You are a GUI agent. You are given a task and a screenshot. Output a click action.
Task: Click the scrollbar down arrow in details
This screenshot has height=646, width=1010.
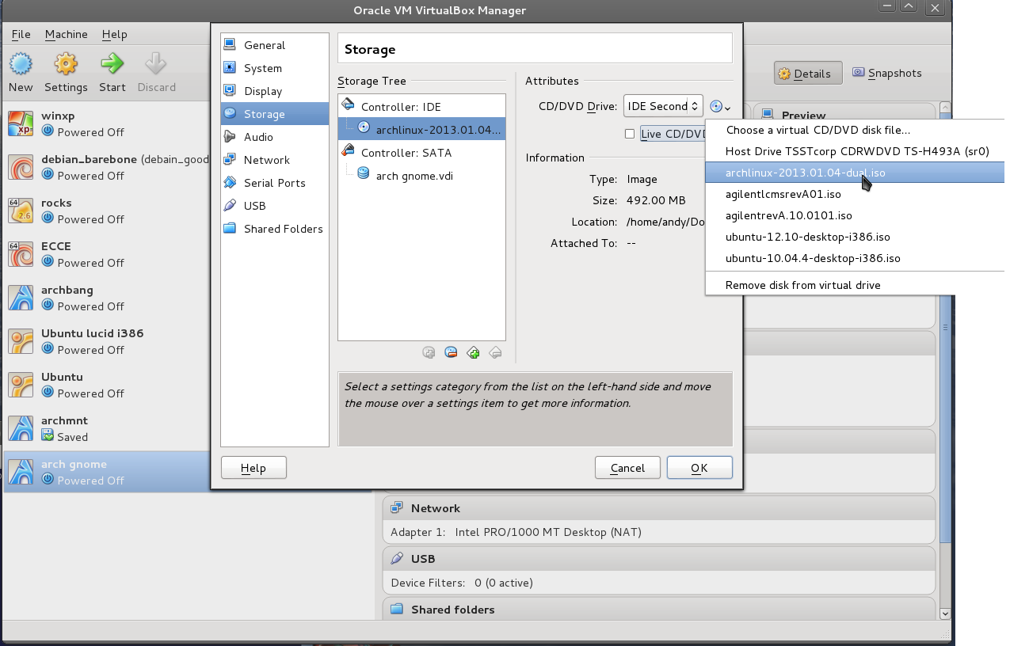pos(944,614)
